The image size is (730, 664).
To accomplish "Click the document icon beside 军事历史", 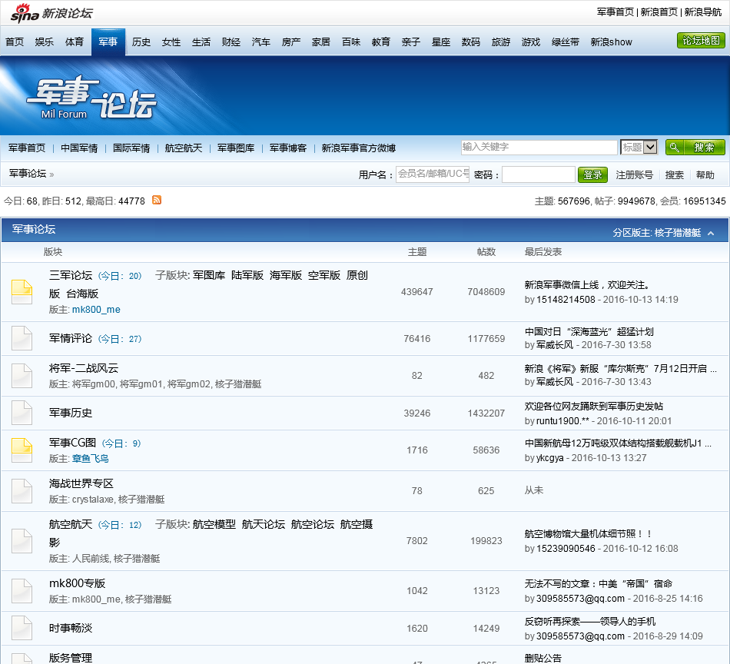I will (x=22, y=413).
